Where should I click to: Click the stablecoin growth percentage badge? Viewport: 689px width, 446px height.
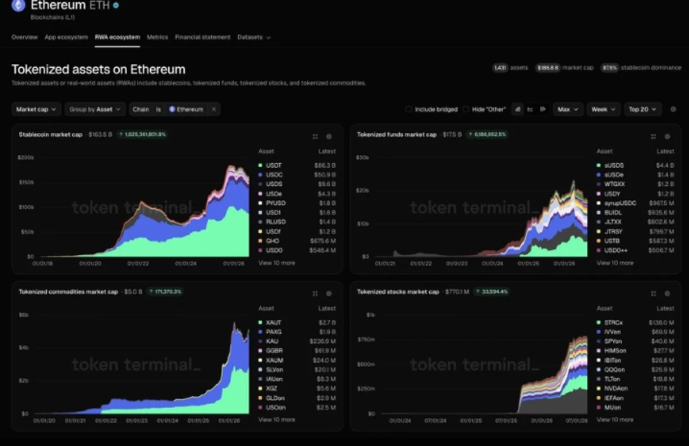pos(142,135)
